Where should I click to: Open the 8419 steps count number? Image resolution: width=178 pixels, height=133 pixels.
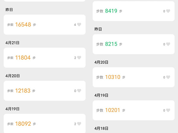click(x=111, y=11)
